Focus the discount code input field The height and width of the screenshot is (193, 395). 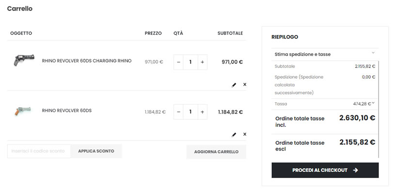(x=39, y=151)
